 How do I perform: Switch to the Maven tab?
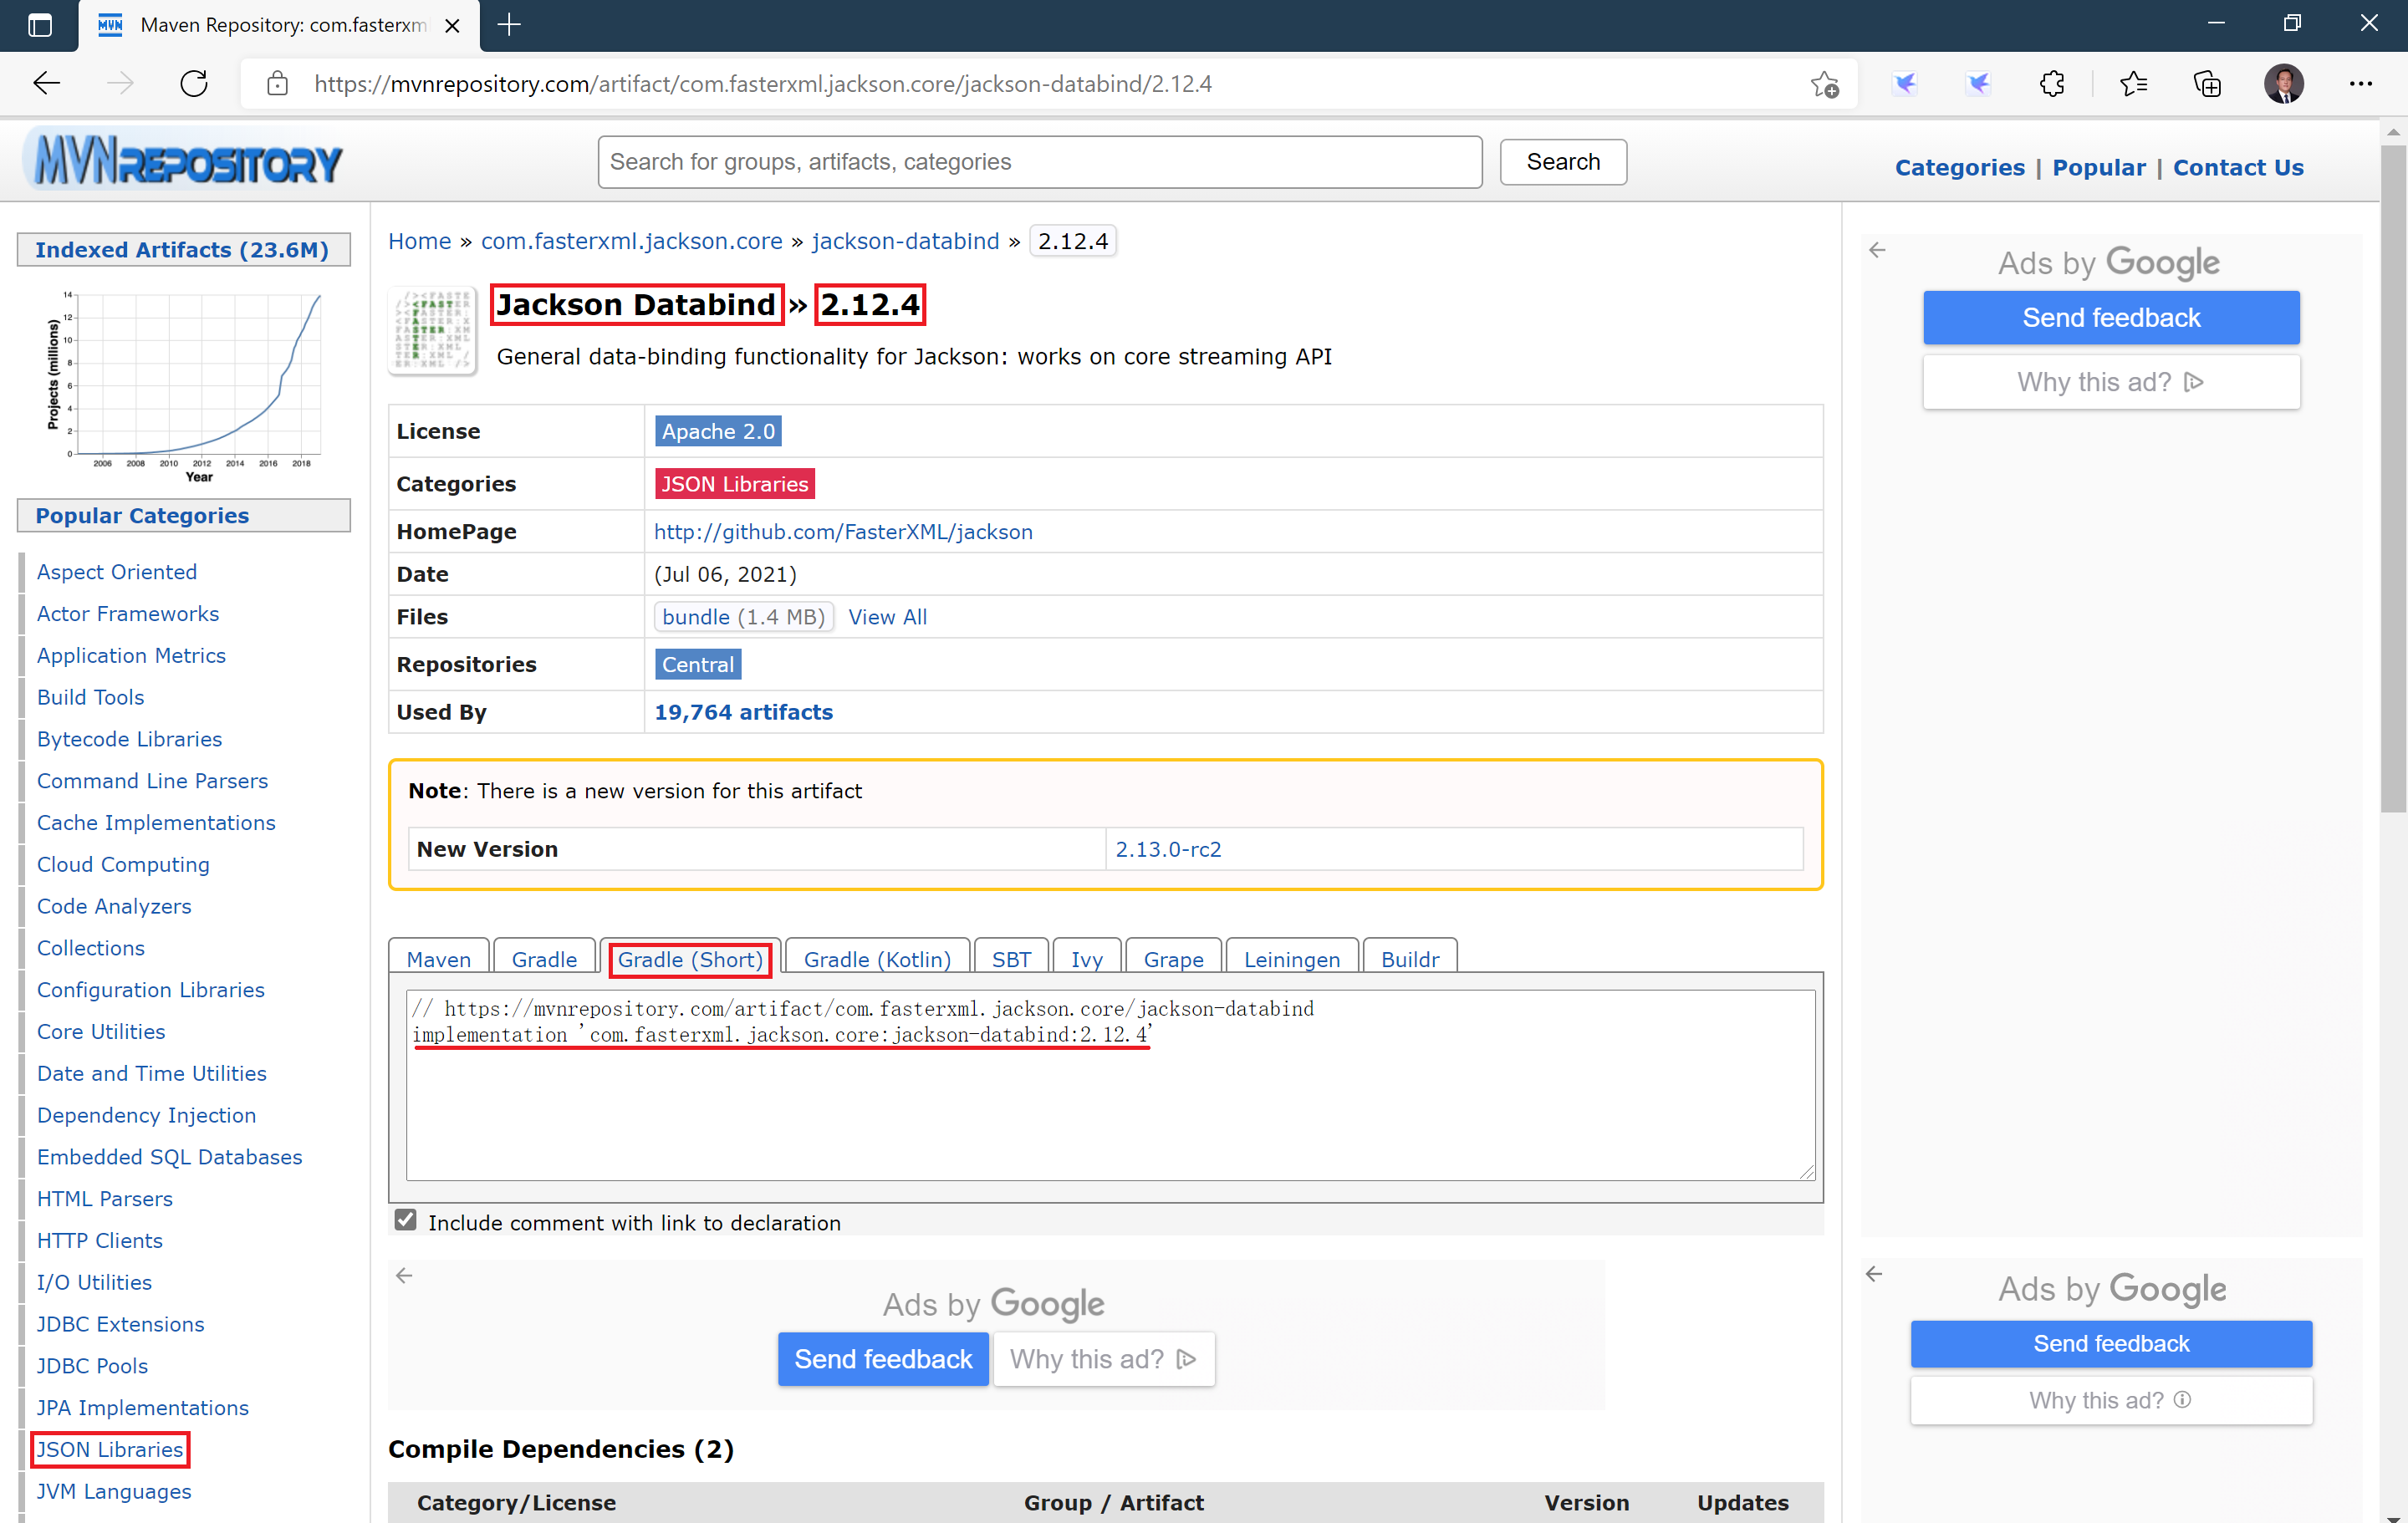(438, 959)
